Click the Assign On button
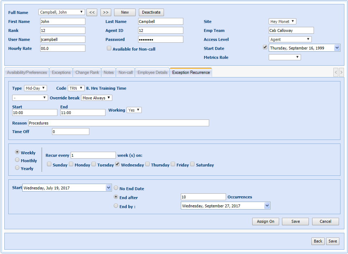The image size is (348, 254). 265,221
